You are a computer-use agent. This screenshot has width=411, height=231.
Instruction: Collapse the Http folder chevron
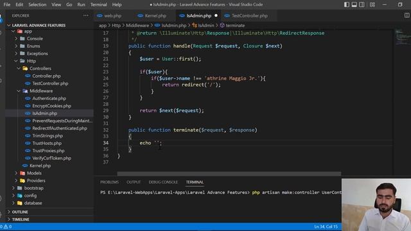[16, 61]
